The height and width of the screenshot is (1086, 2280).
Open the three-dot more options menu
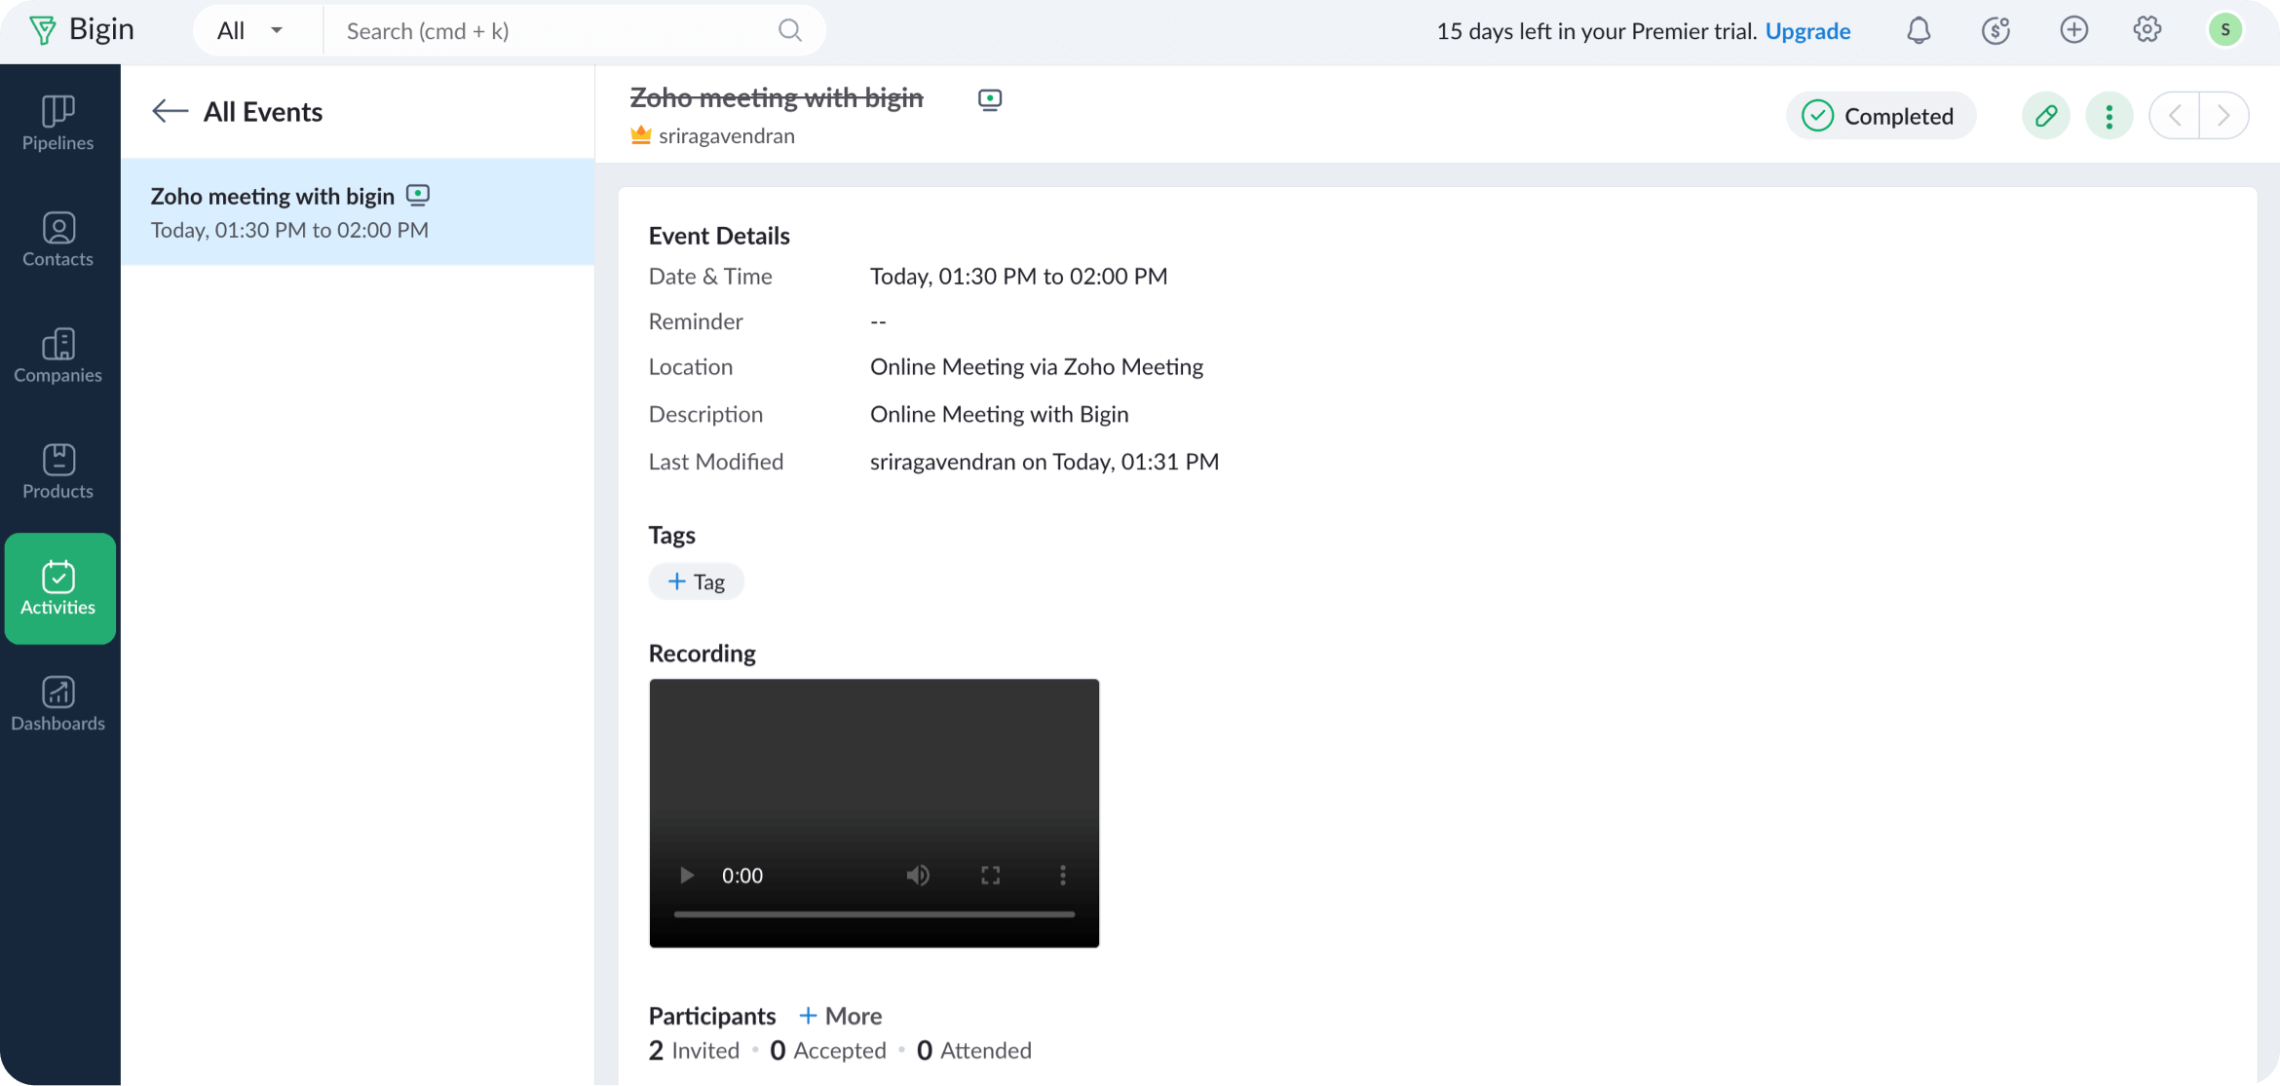click(x=2109, y=116)
